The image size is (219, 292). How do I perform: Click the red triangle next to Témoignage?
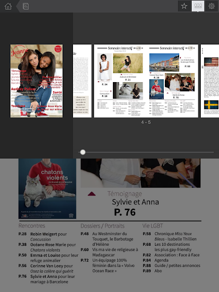coord(92,194)
